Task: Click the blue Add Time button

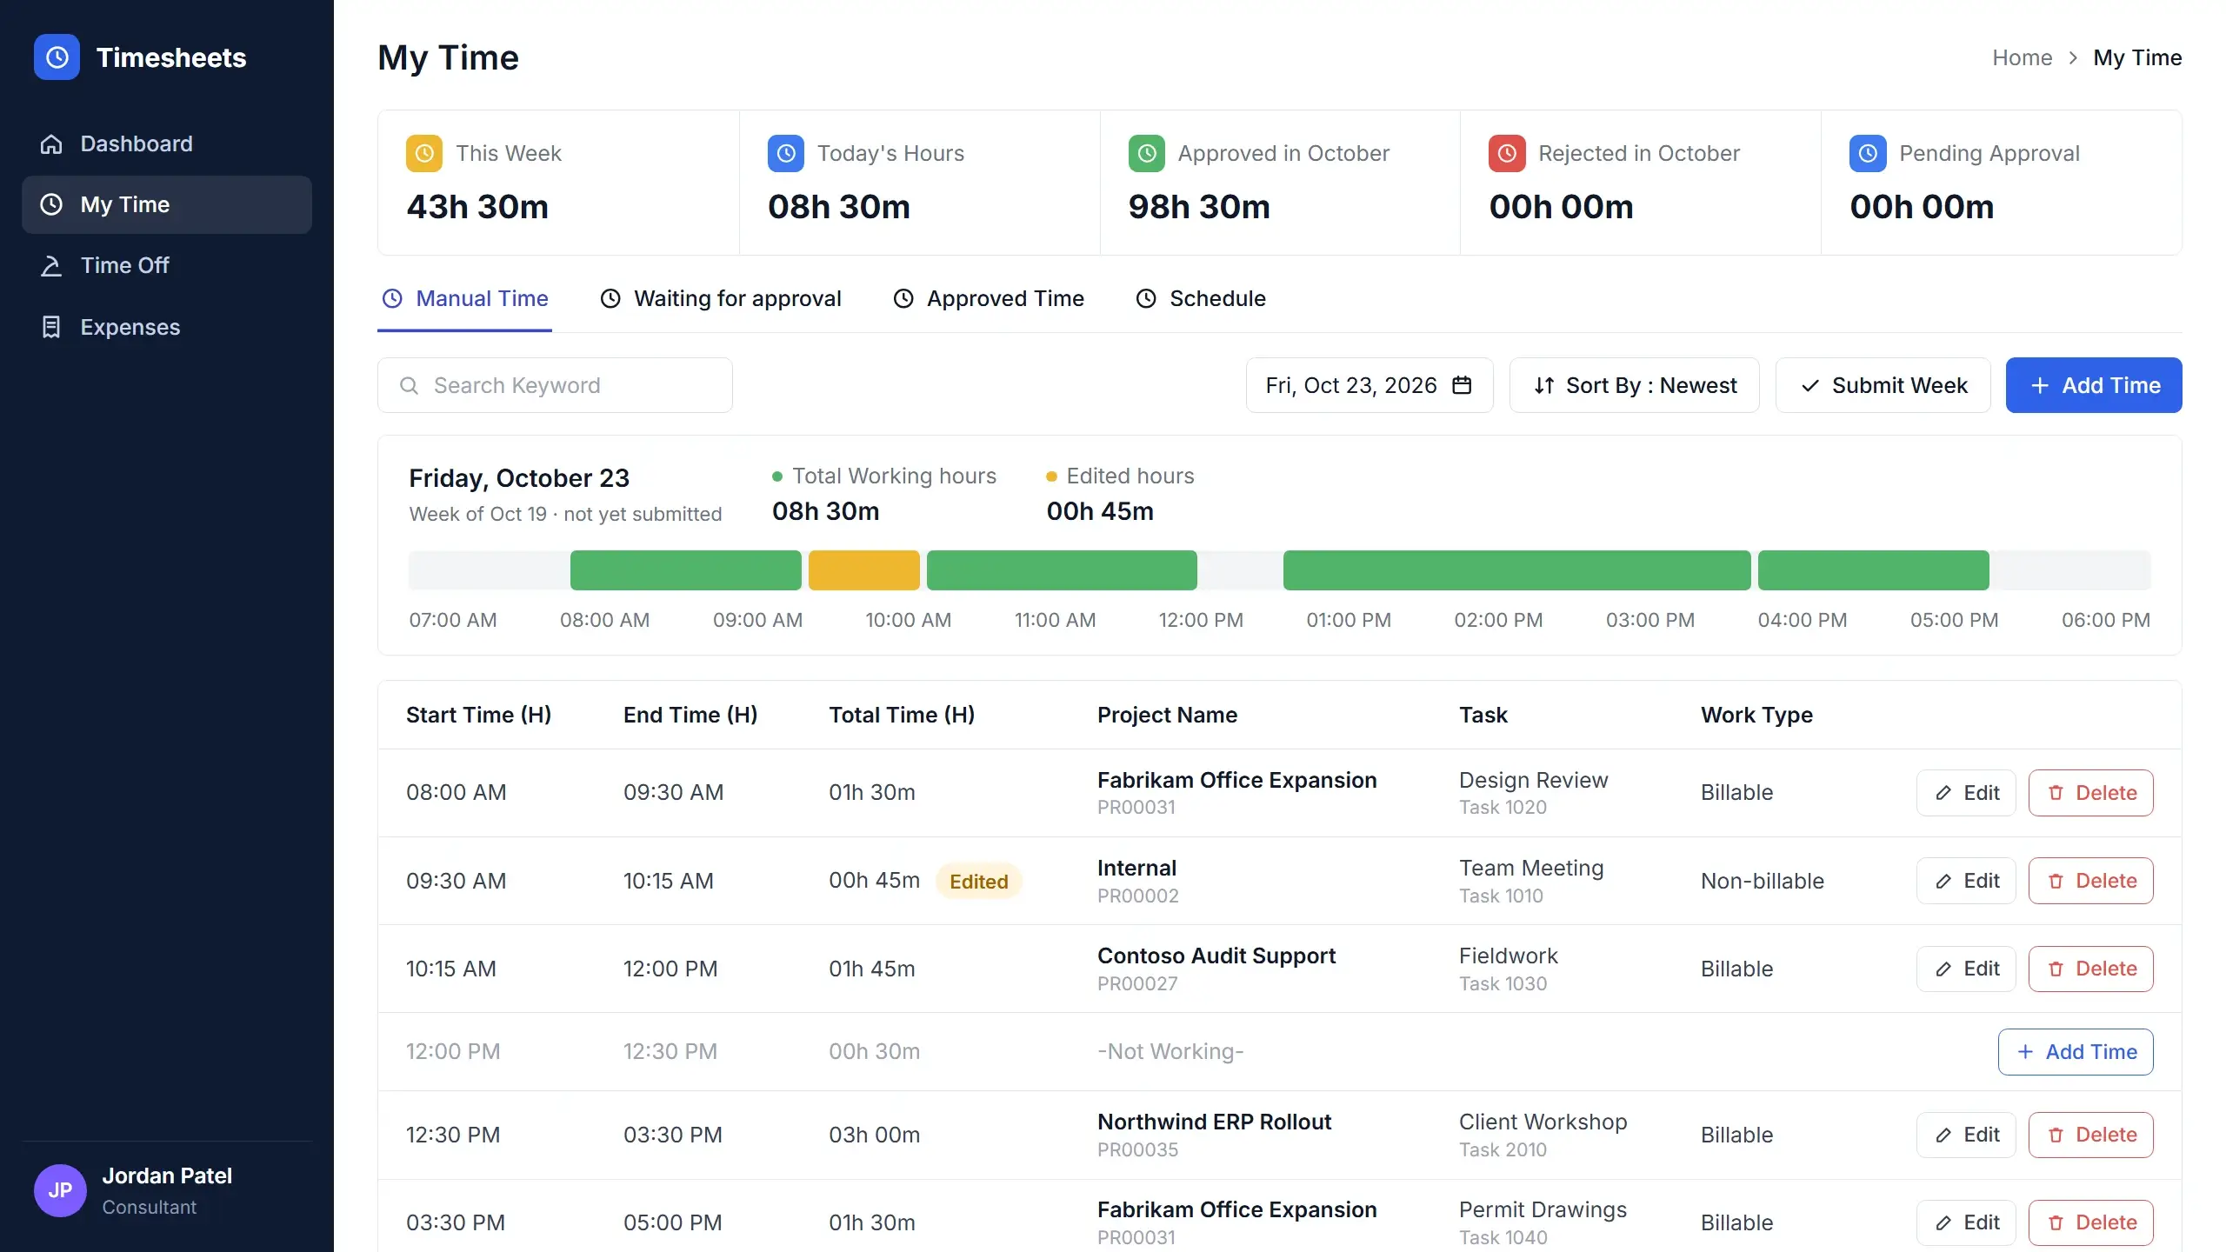Action: click(x=2094, y=385)
